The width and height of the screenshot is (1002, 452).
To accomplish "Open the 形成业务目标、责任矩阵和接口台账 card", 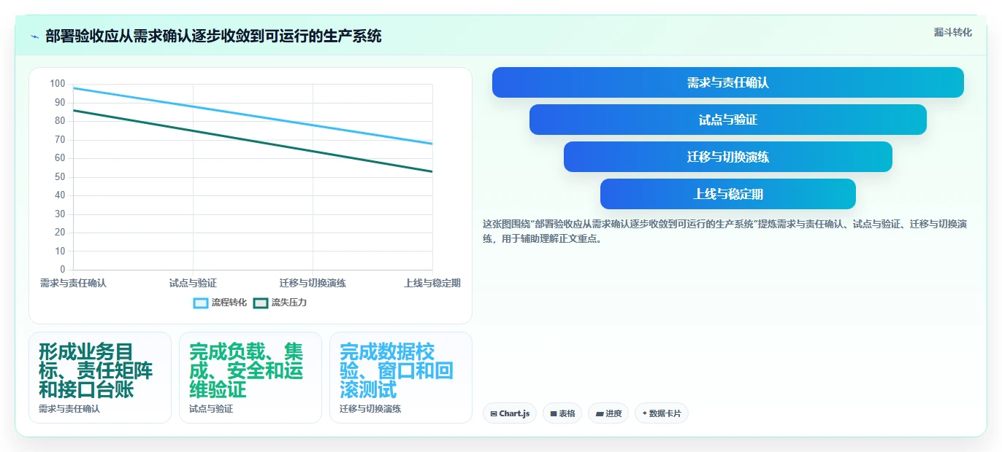I will click(100, 378).
